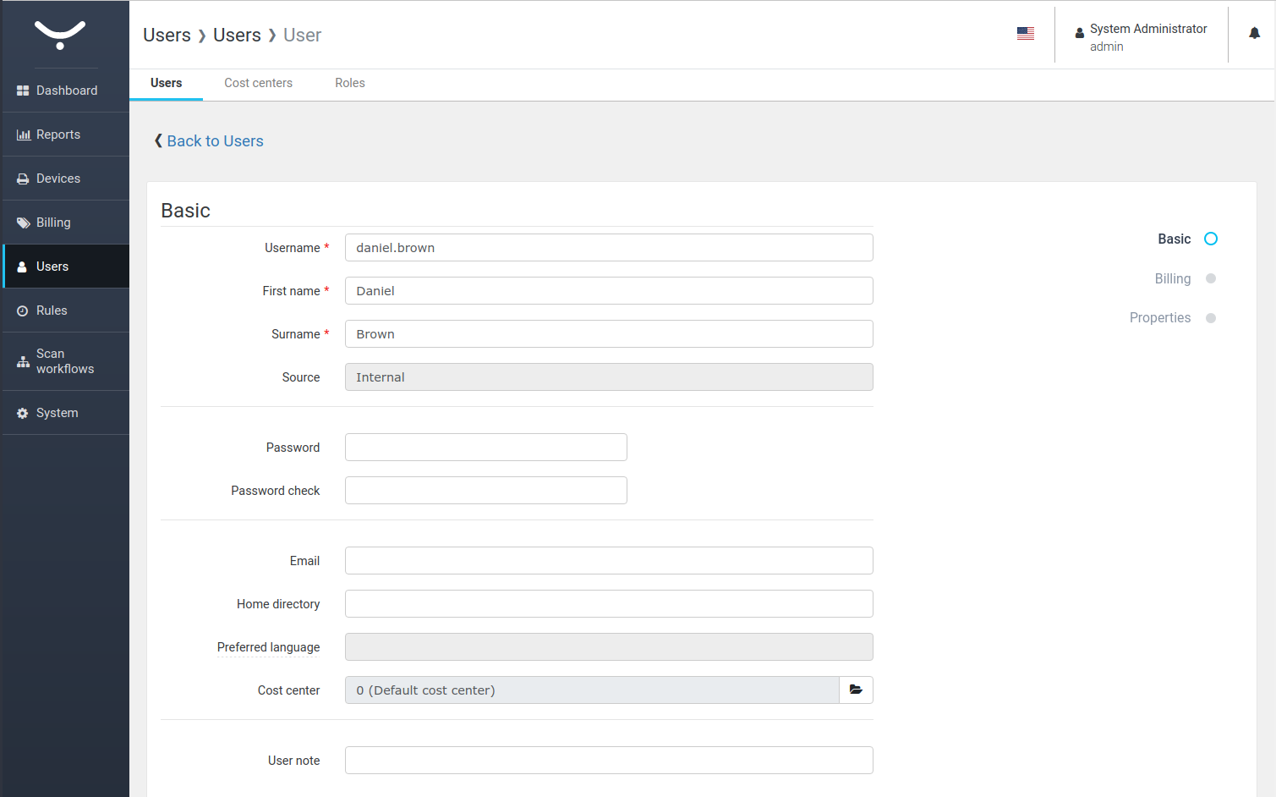
Task: Click the System gear icon in sidebar
Action: click(x=23, y=413)
